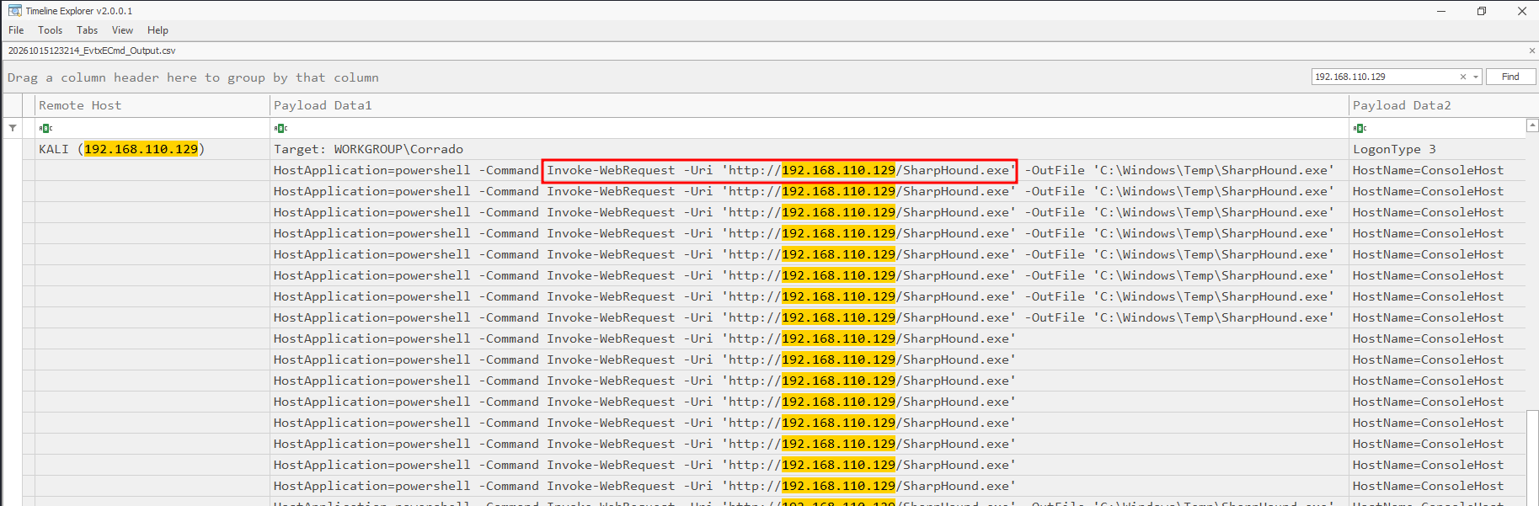The image size is (1539, 506).
Task: Open the File menu
Action: point(16,30)
